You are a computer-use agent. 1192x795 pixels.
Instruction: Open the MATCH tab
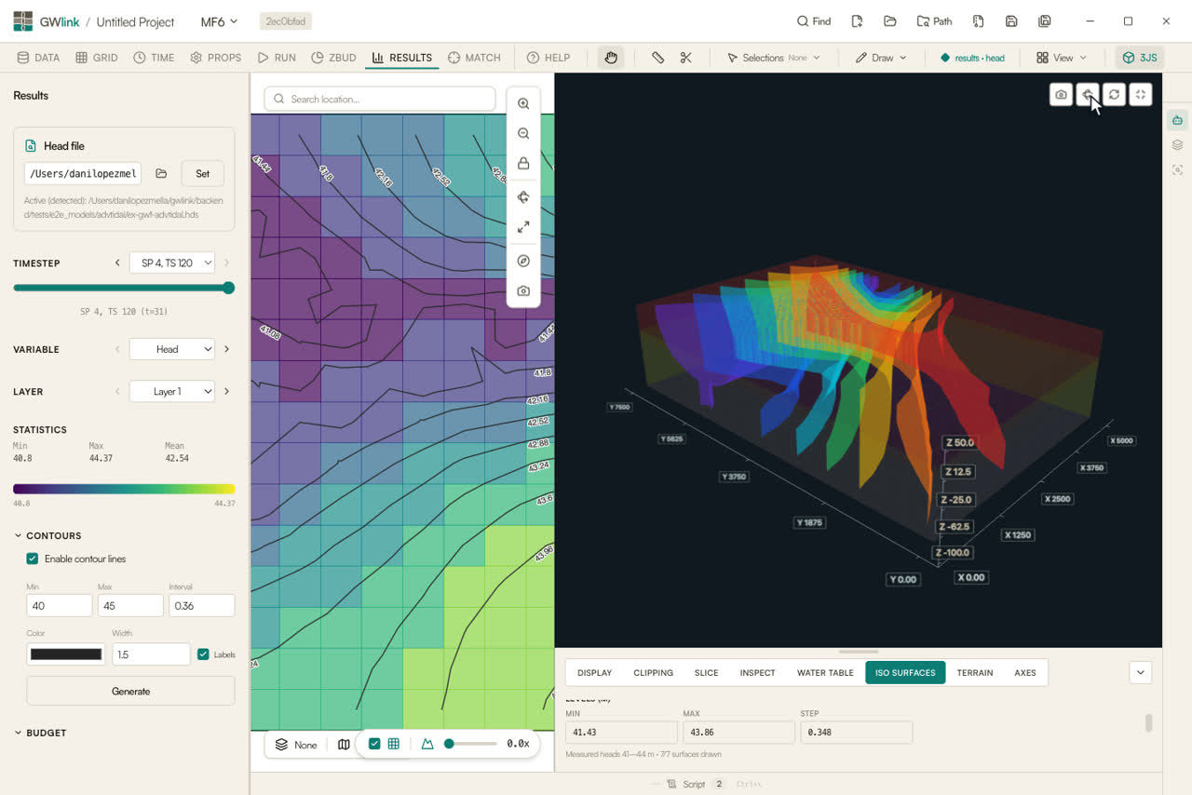point(474,58)
